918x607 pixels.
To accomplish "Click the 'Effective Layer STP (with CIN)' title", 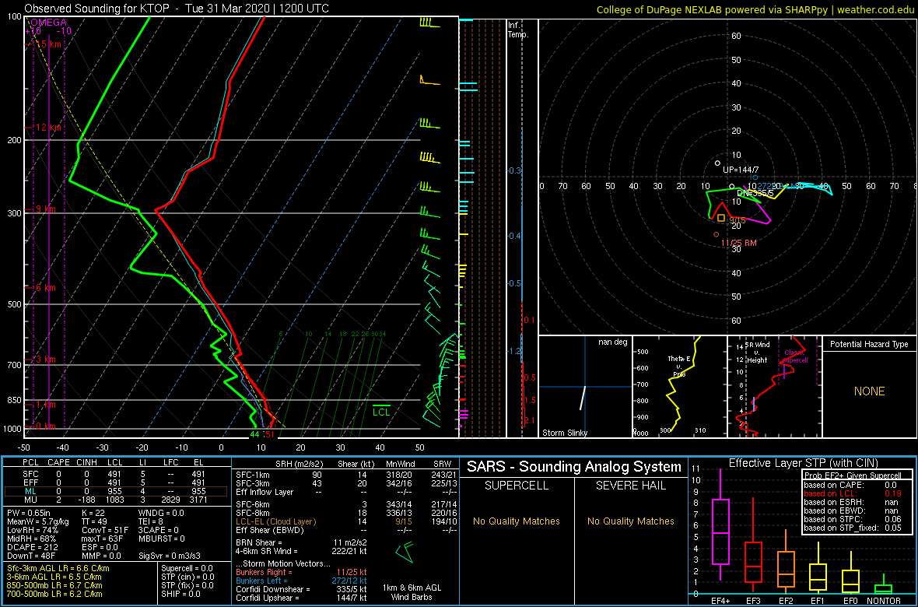I will (x=803, y=463).
